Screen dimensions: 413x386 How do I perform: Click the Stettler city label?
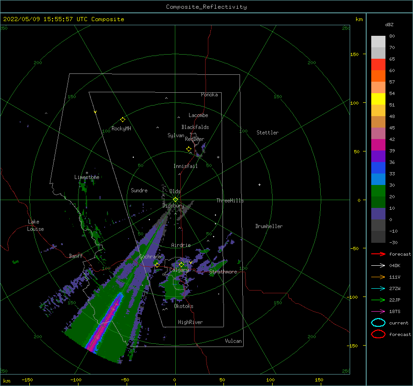click(268, 133)
